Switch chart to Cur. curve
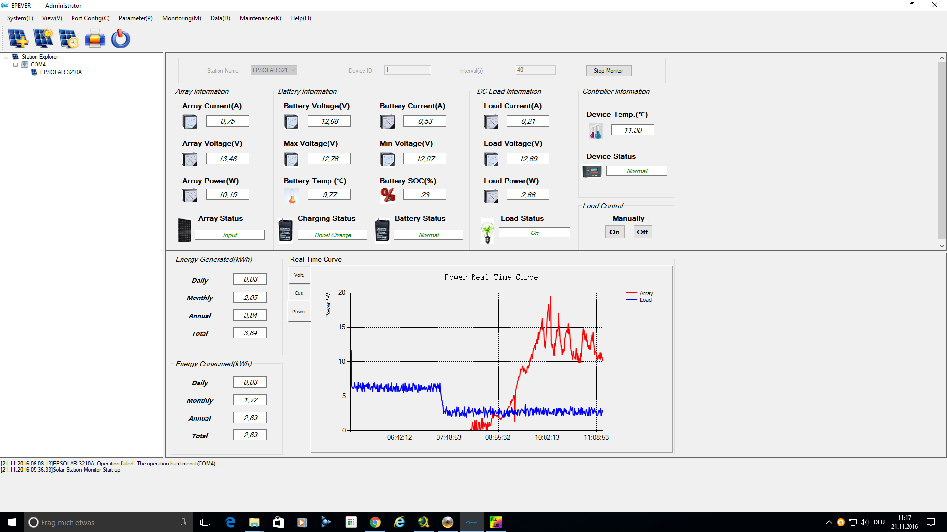 click(299, 293)
